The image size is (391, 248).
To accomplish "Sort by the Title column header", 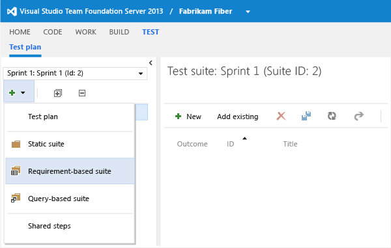I will [x=290, y=144].
